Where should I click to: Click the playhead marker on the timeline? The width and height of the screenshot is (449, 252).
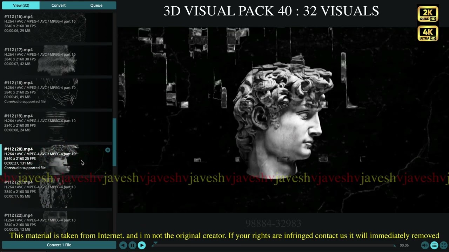[155, 243]
